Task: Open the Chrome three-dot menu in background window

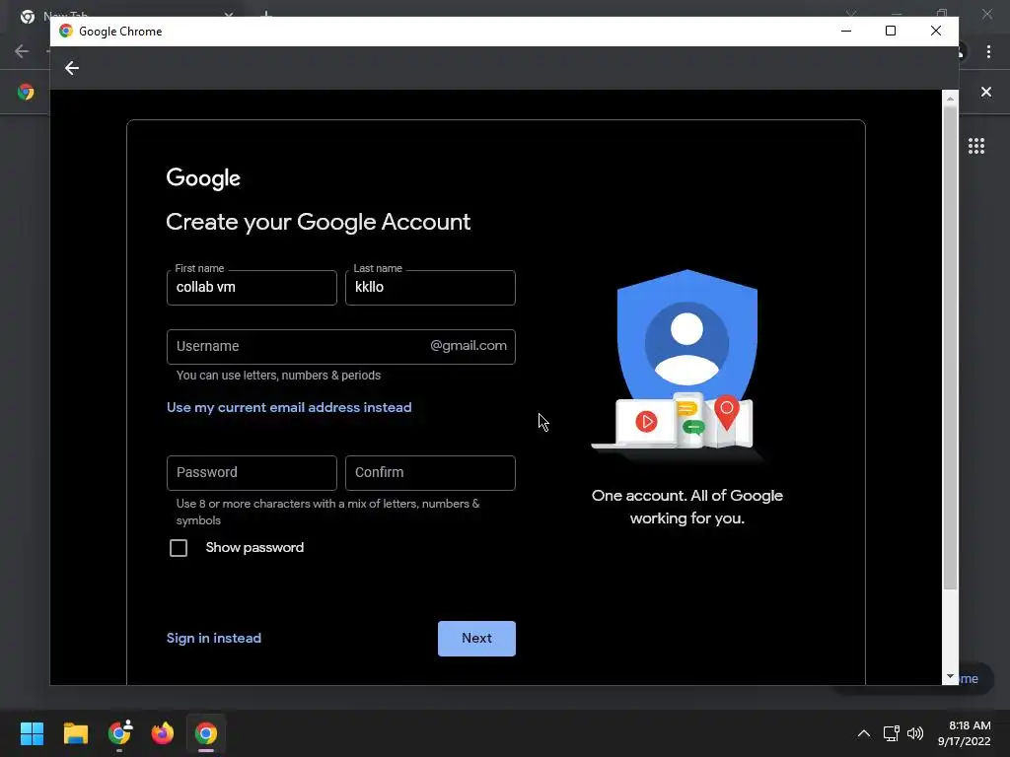Action: 988,51
